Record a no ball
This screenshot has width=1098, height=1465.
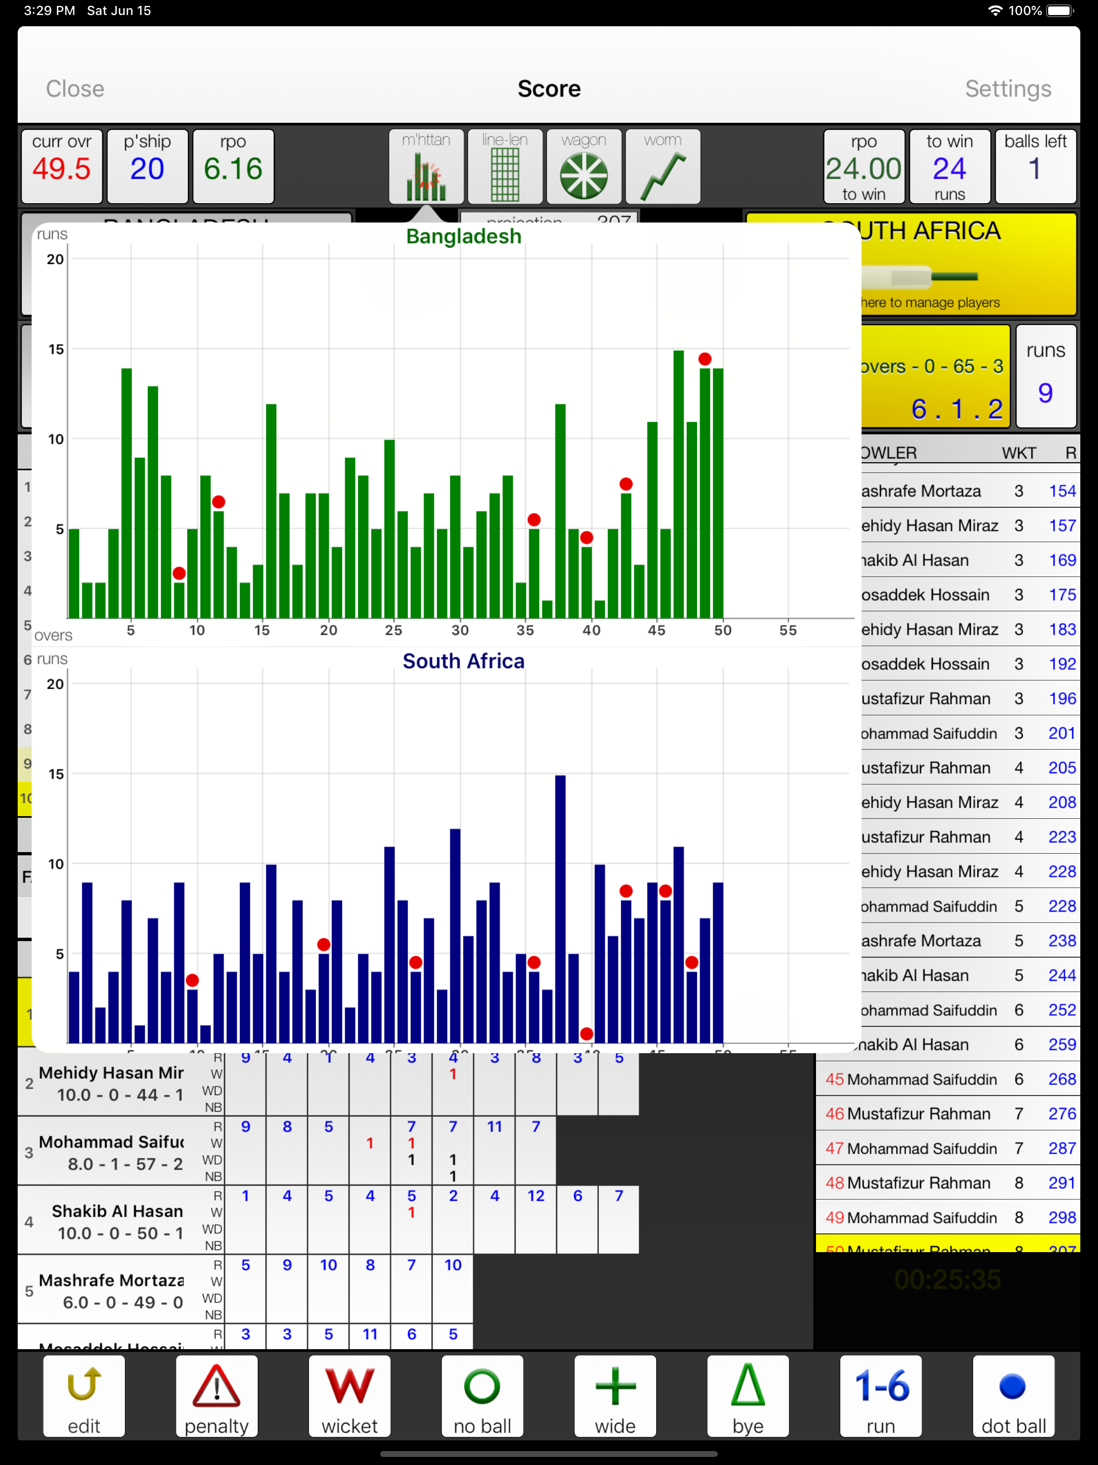click(x=482, y=1395)
